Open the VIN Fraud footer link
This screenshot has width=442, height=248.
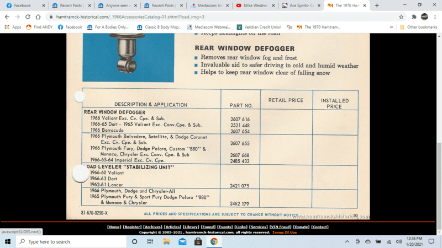pos(280,227)
